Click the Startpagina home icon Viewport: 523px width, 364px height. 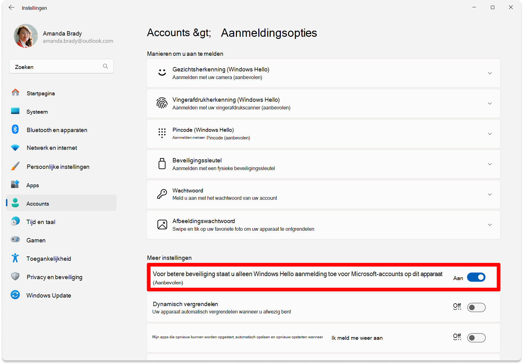[x=15, y=92]
